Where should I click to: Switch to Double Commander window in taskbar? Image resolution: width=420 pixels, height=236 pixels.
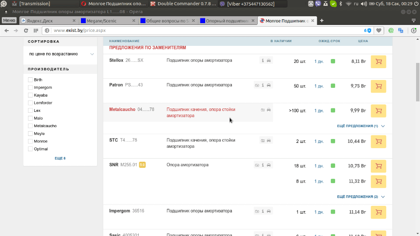point(183,4)
